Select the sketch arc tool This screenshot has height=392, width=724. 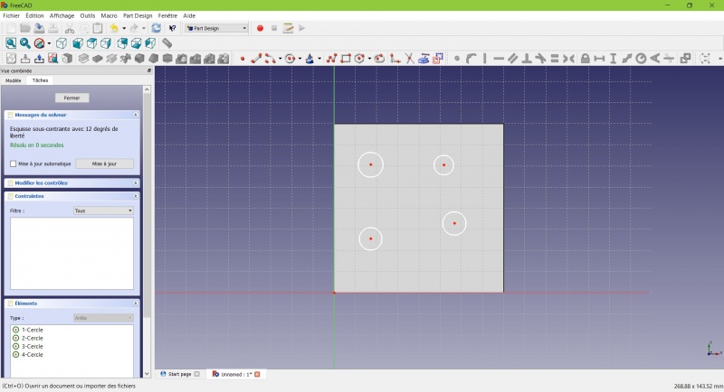tap(270, 59)
